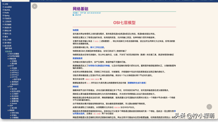The height and width of the screenshot is (122, 218).
Task: Jump to 交换机 in the outline
Action: pyautogui.click(x=14, y=61)
